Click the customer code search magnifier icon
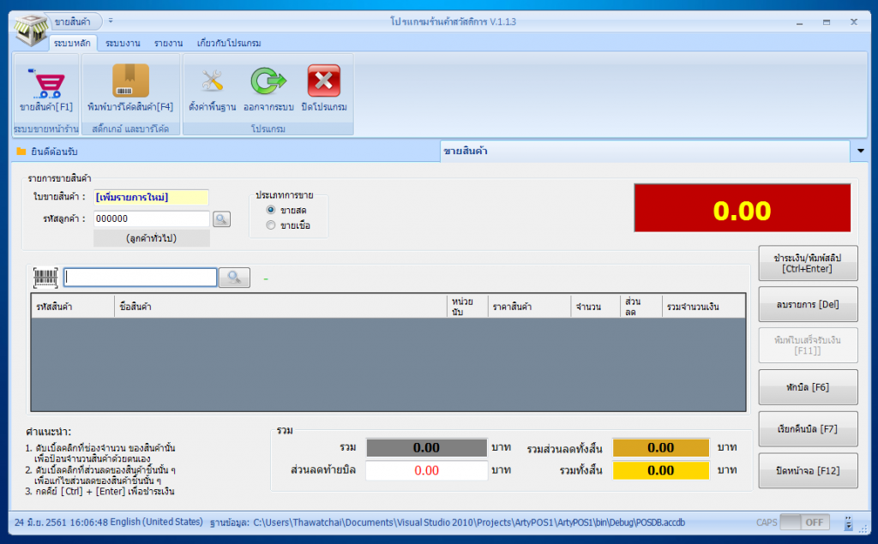Screen dimensions: 878x544 [x=222, y=219]
